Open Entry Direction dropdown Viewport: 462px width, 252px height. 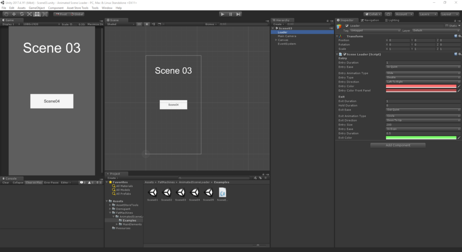pyautogui.click(x=423, y=82)
